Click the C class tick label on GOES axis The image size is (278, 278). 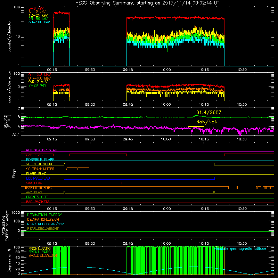click(x=19, y=108)
